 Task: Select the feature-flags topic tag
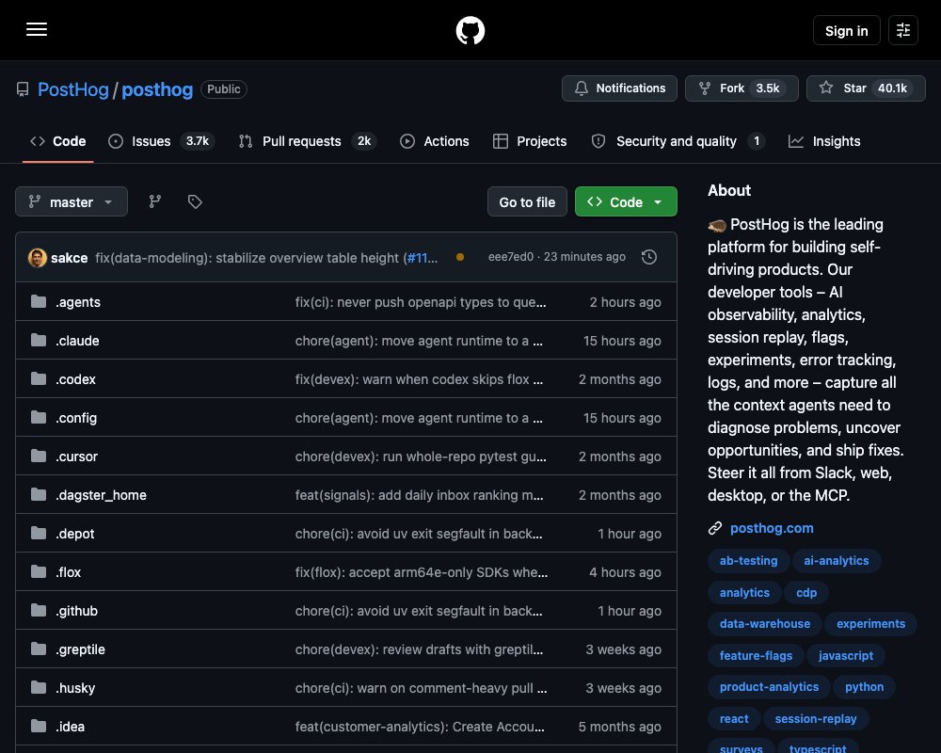[756, 656]
